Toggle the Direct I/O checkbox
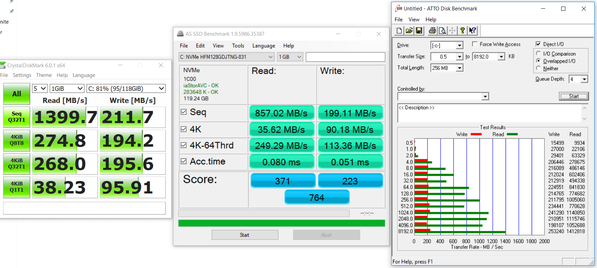The image size is (597, 268). [538, 44]
